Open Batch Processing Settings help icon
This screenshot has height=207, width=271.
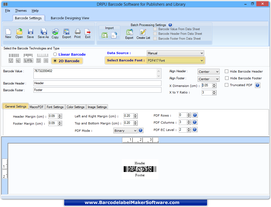[x=170, y=25]
